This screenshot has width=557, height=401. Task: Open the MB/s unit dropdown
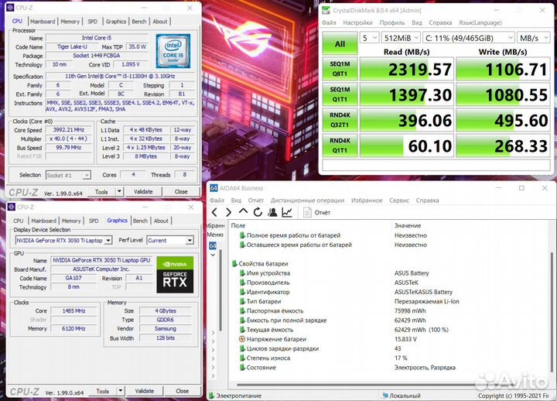click(x=534, y=38)
